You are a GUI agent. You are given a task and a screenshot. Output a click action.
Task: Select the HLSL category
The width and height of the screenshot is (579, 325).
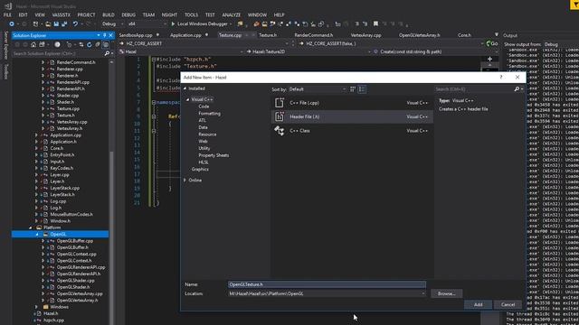pos(204,162)
